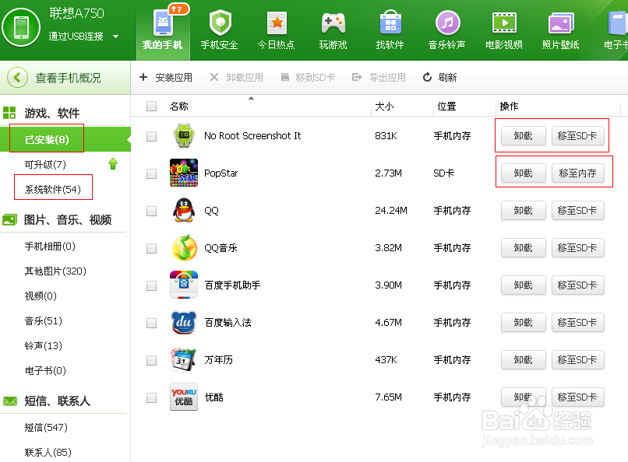
Task: Open the 玩游戏 gamepad icon
Action: click(333, 23)
